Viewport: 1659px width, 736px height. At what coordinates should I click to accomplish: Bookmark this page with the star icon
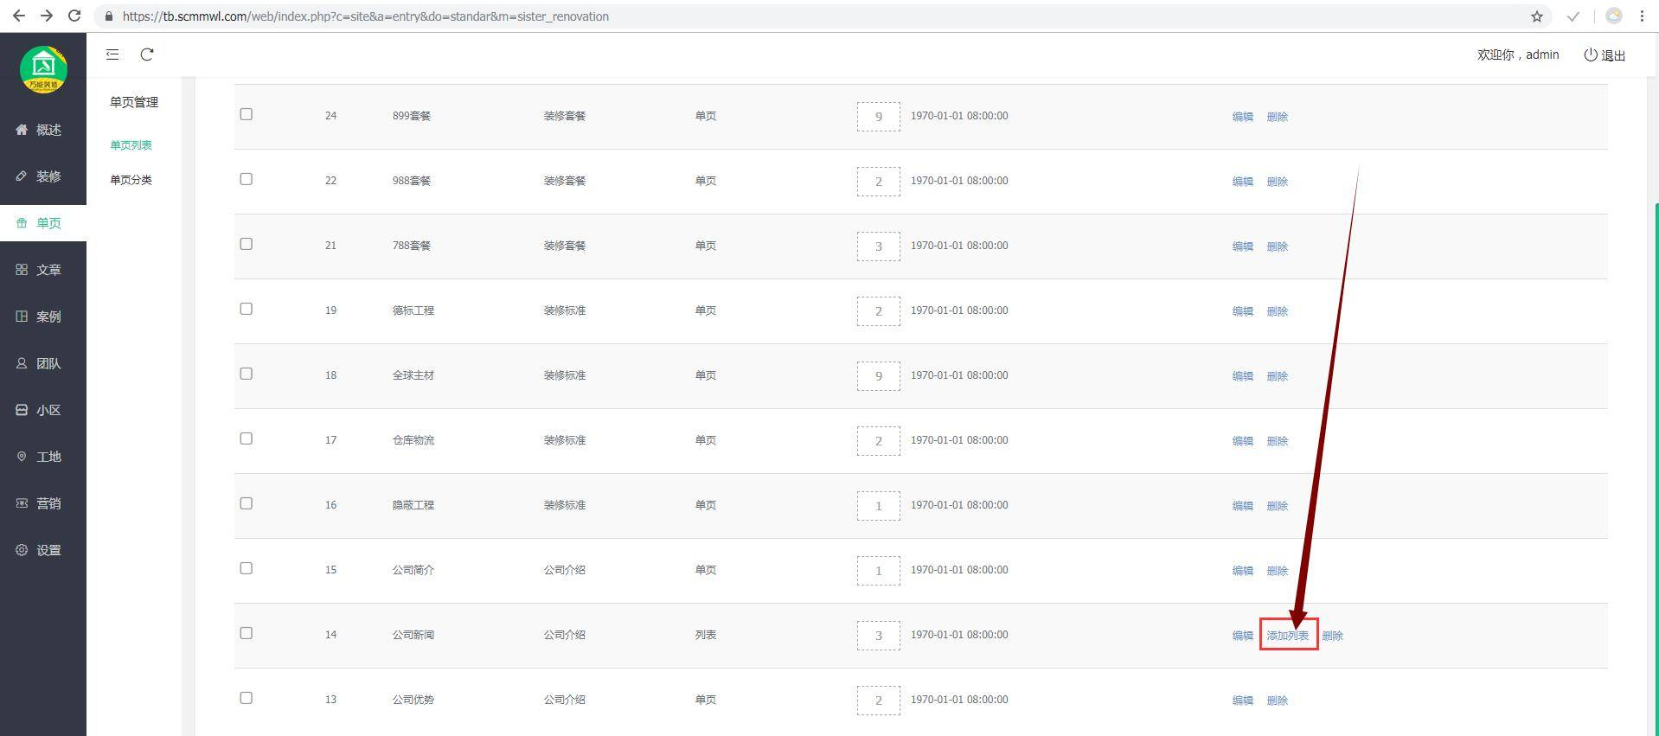pyautogui.click(x=1537, y=16)
